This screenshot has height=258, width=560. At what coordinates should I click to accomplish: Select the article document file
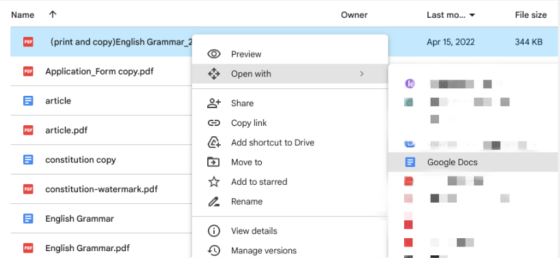[x=58, y=101]
